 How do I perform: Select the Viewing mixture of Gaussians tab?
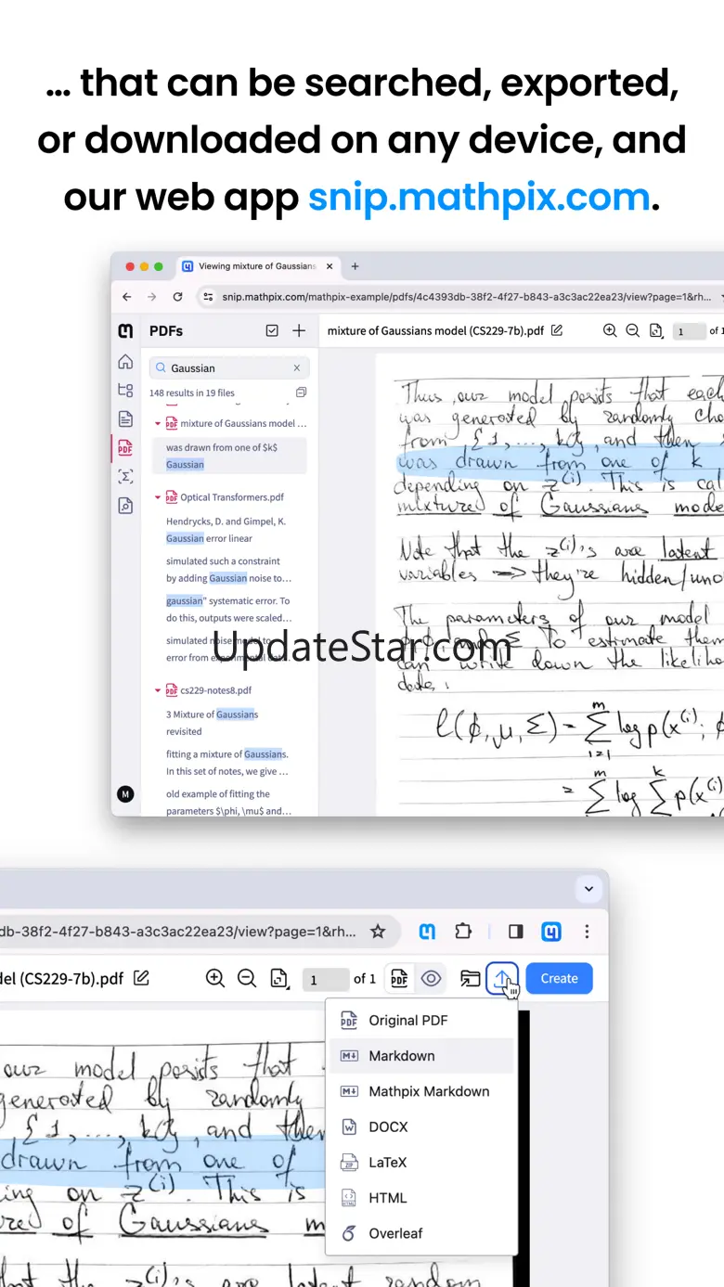pyautogui.click(x=256, y=266)
